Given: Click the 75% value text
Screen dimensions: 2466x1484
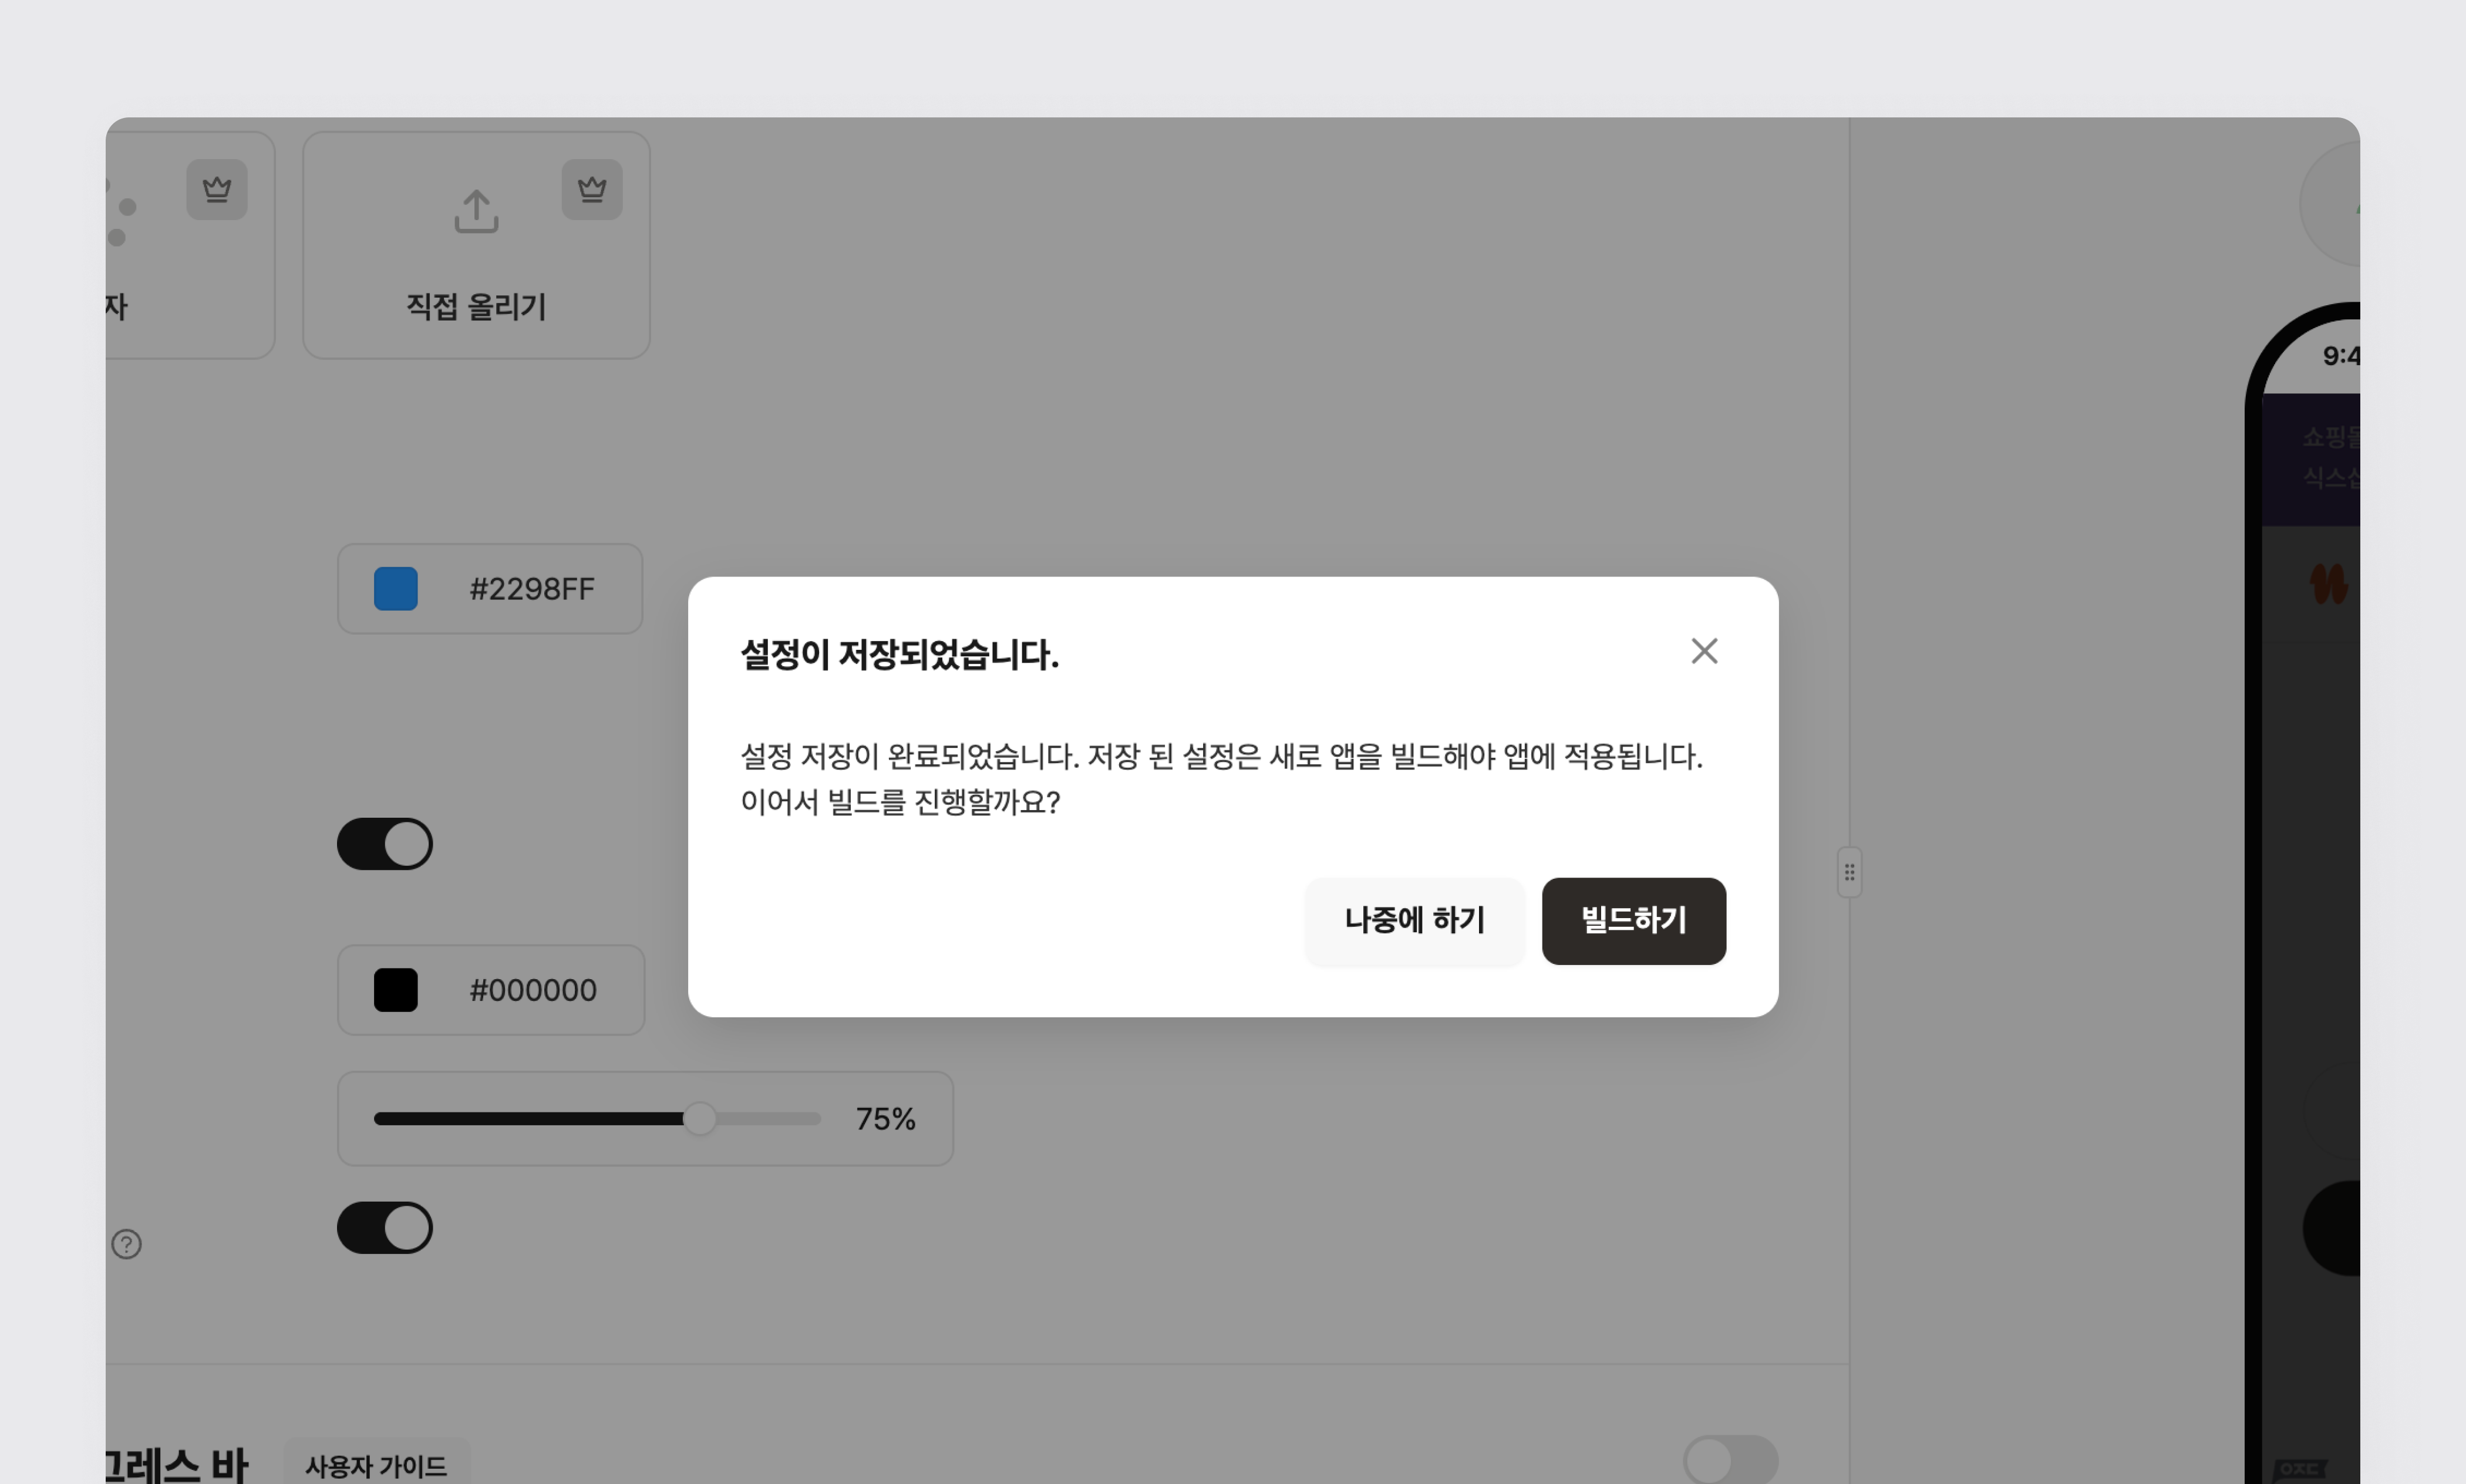Looking at the screenshot, I should click(885, 1119).
